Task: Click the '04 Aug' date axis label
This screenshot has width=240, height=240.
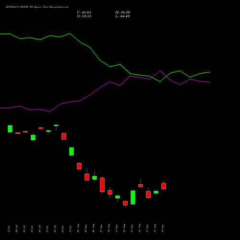Action: pos(78,228)
